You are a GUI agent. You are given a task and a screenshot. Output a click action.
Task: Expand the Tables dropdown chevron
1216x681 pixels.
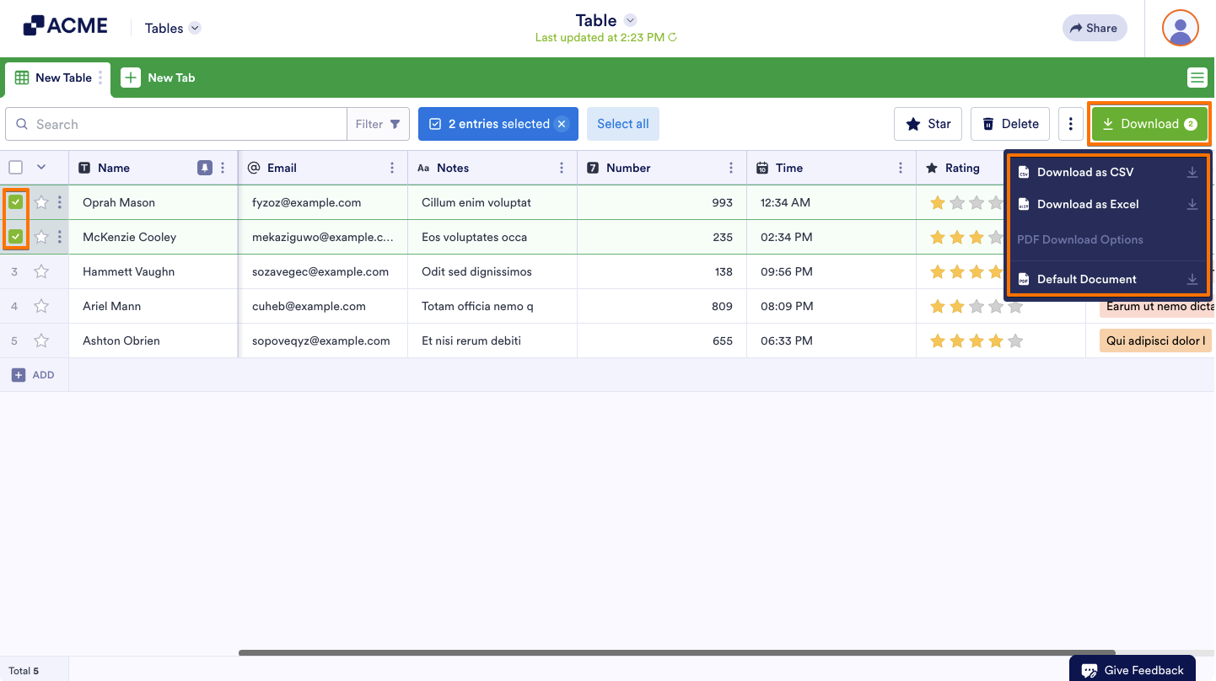(195, 28)
